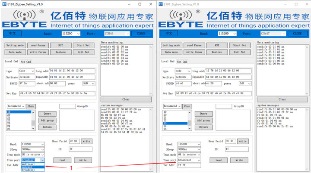The image size is (311, 173).
Task: Click RST button in right window
Action: coord(217,45)
